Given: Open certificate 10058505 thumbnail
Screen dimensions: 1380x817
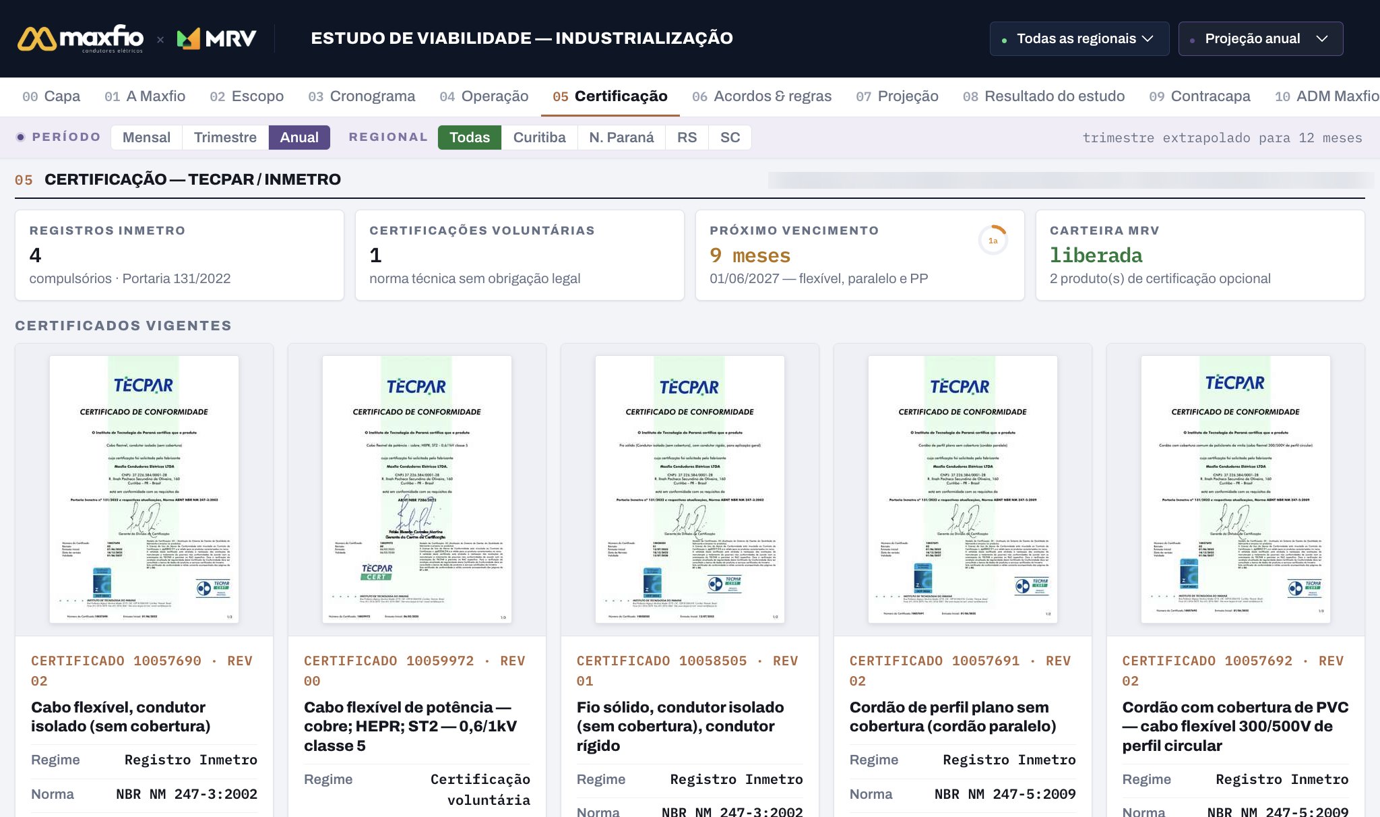Looking at the screenshot, I should coord(690,489).
